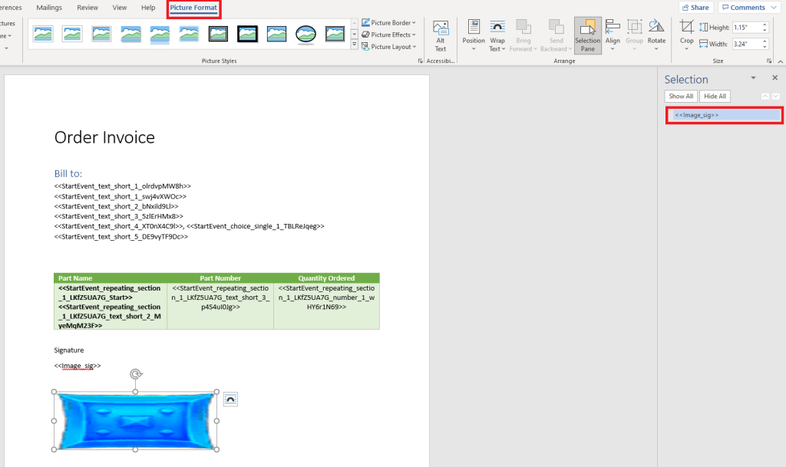Open the Position layout options

pos(474,35)
